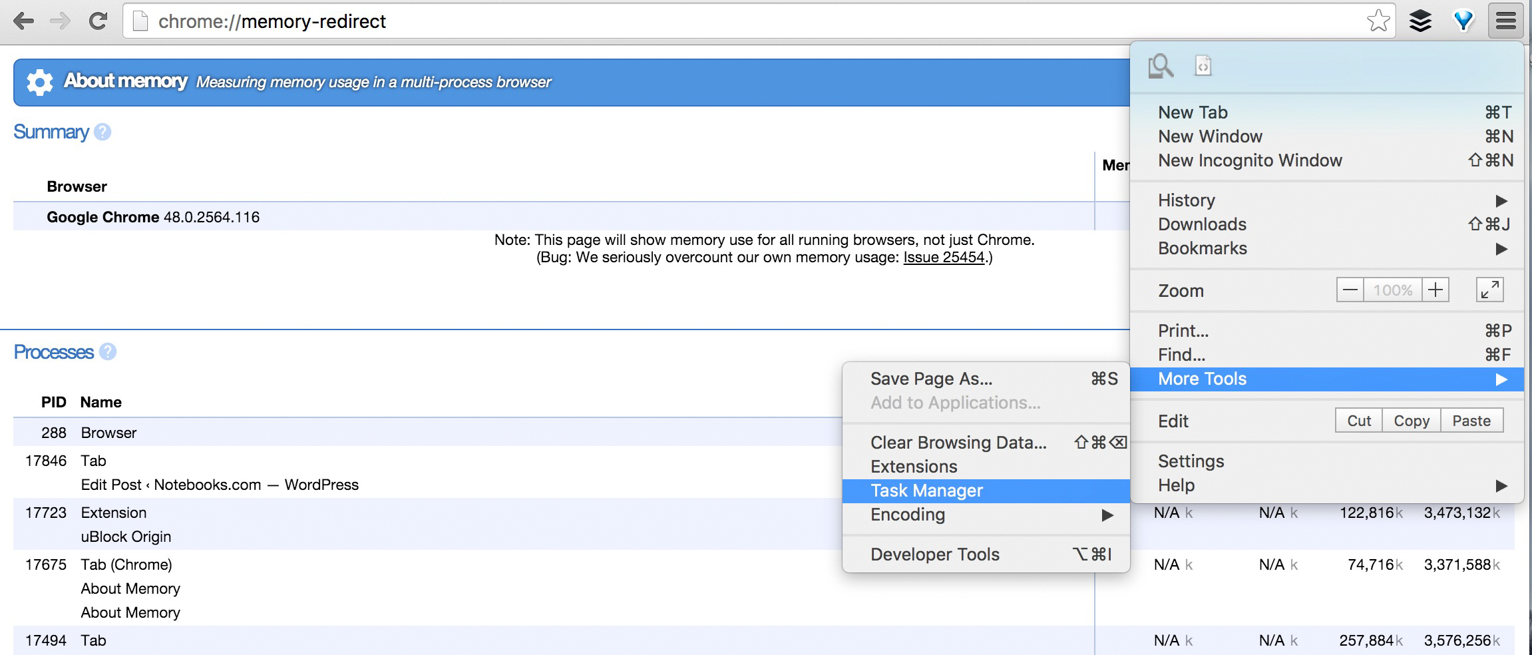Click the 3,473,132k memory value

pyautogui.click(x=1462, y=513)
